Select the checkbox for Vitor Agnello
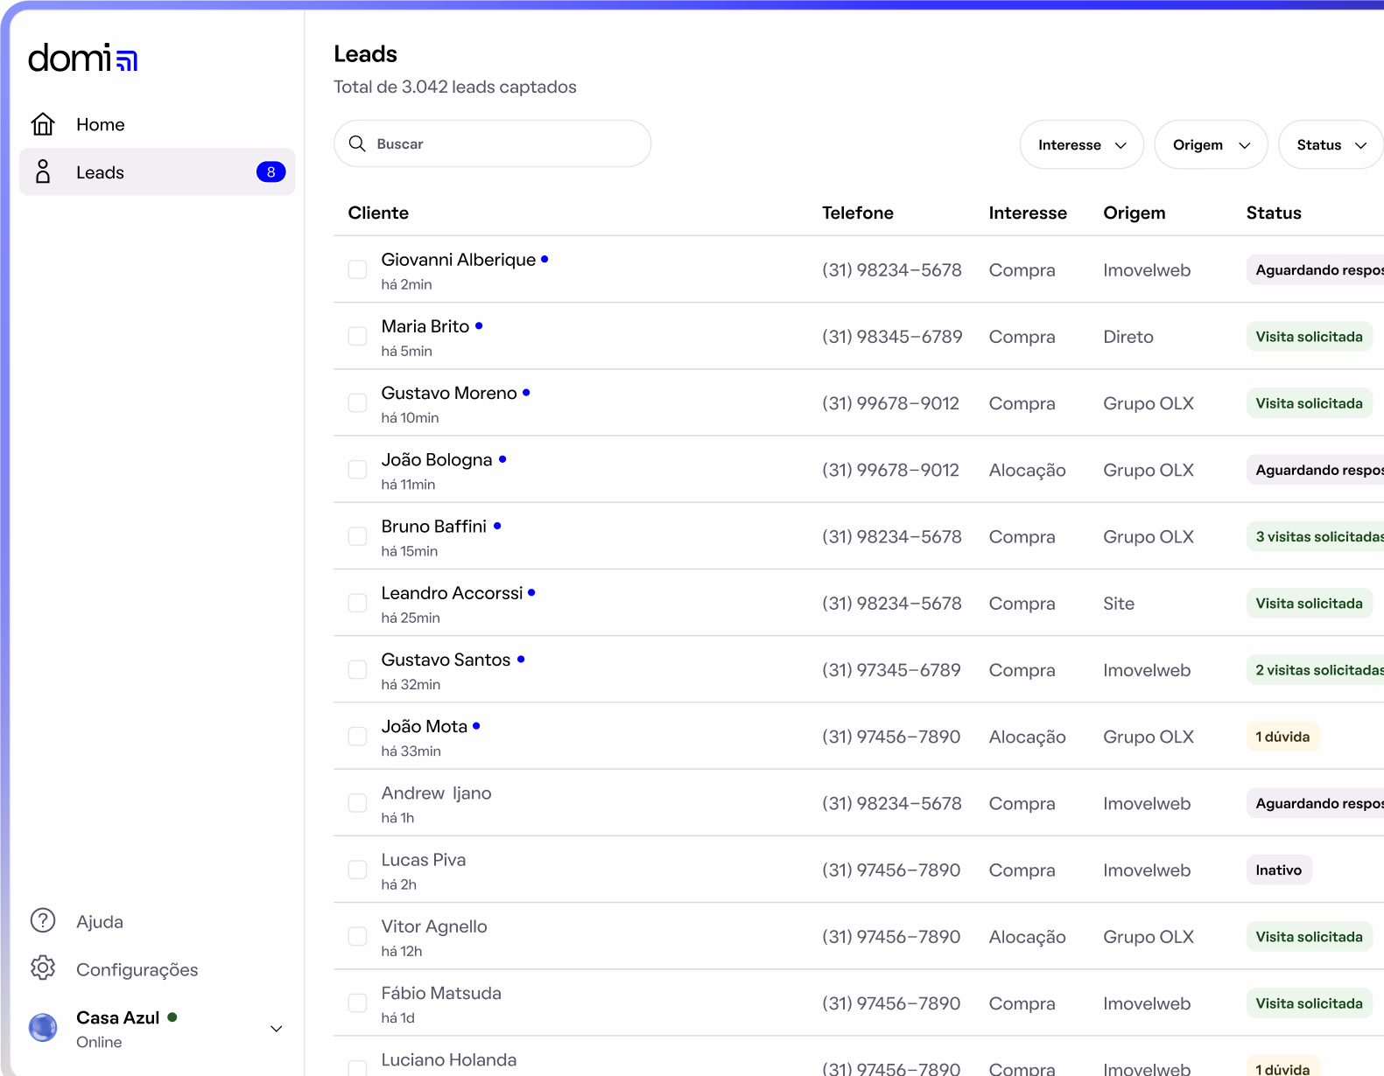Viewport: 1384px width, 1076px height. point(357,936)
